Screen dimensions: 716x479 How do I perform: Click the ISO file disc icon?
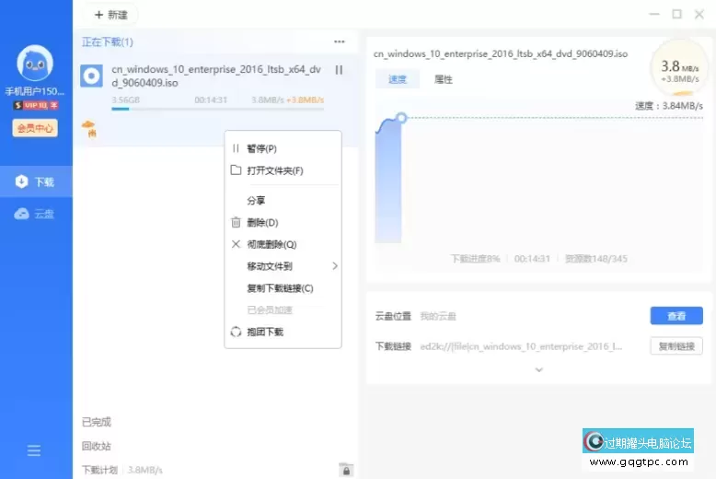point(91,76)
